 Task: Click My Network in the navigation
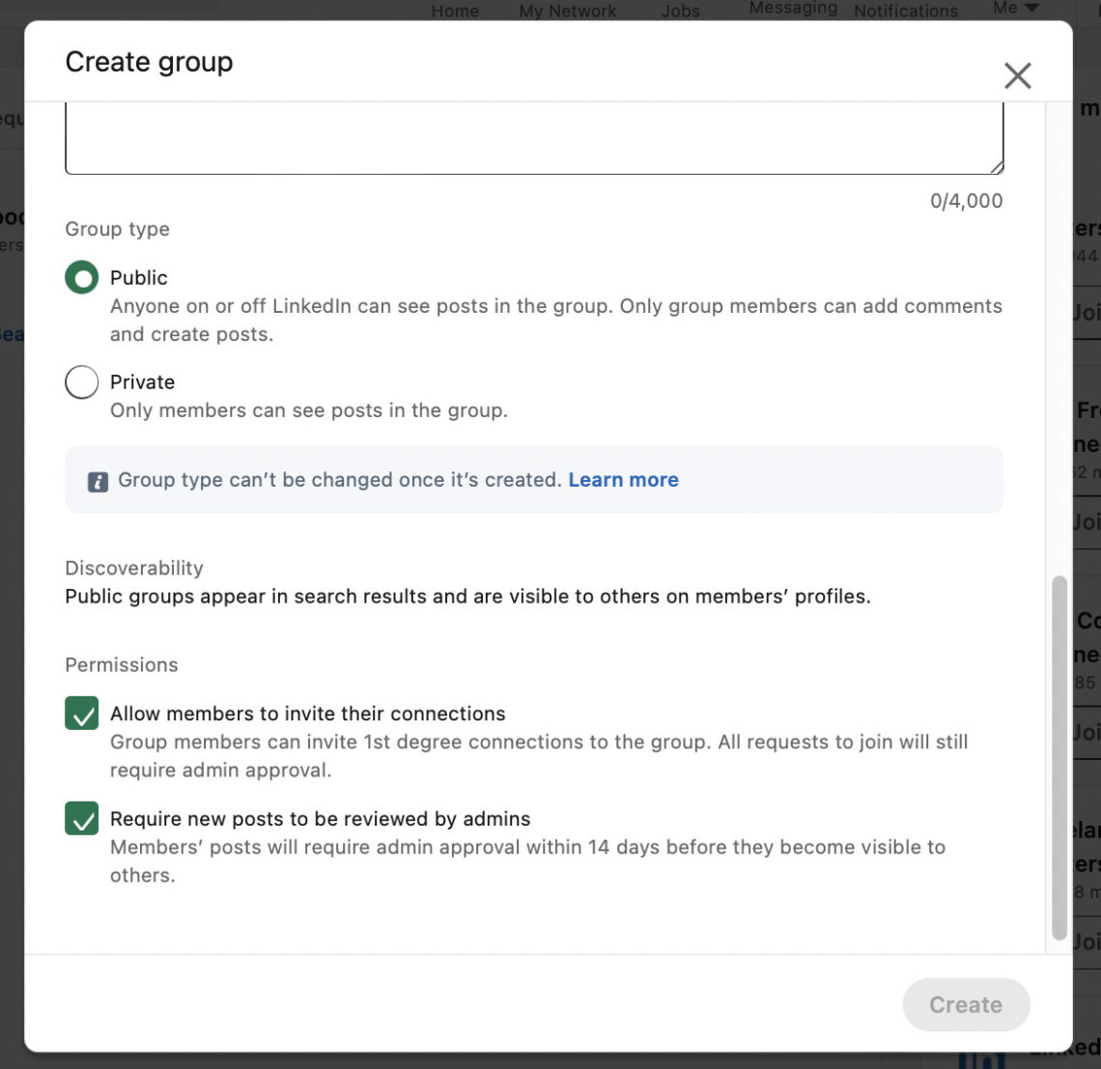point(567,11)
